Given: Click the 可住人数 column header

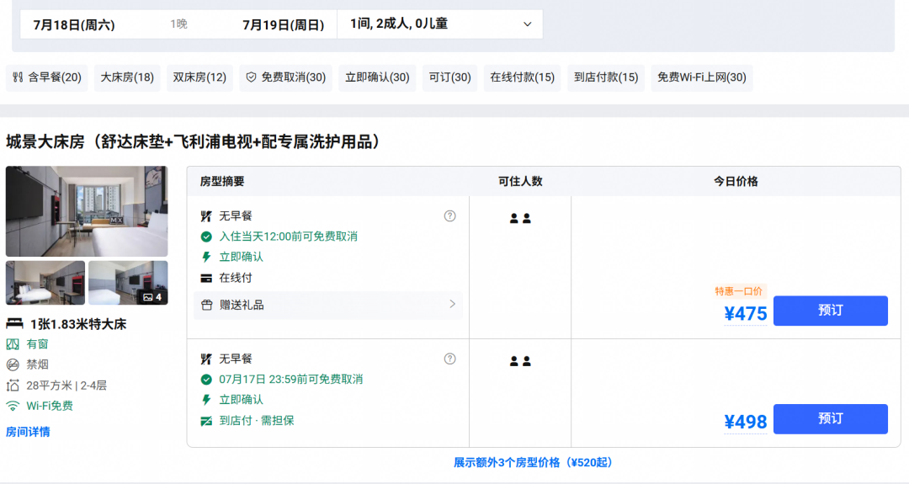Looking at the screenshot, I should click(520, 182).
